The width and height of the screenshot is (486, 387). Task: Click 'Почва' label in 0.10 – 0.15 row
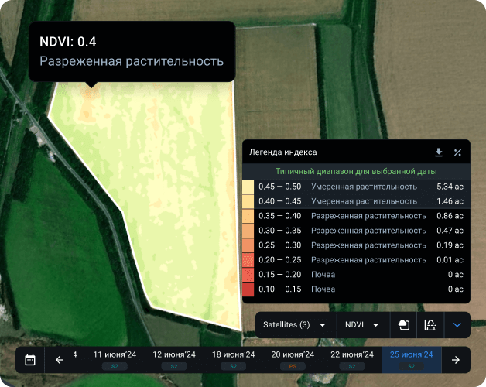point(323,289)
